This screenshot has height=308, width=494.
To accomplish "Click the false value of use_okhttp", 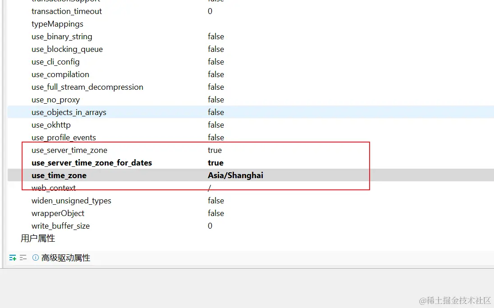I will [x=216, y=125].
